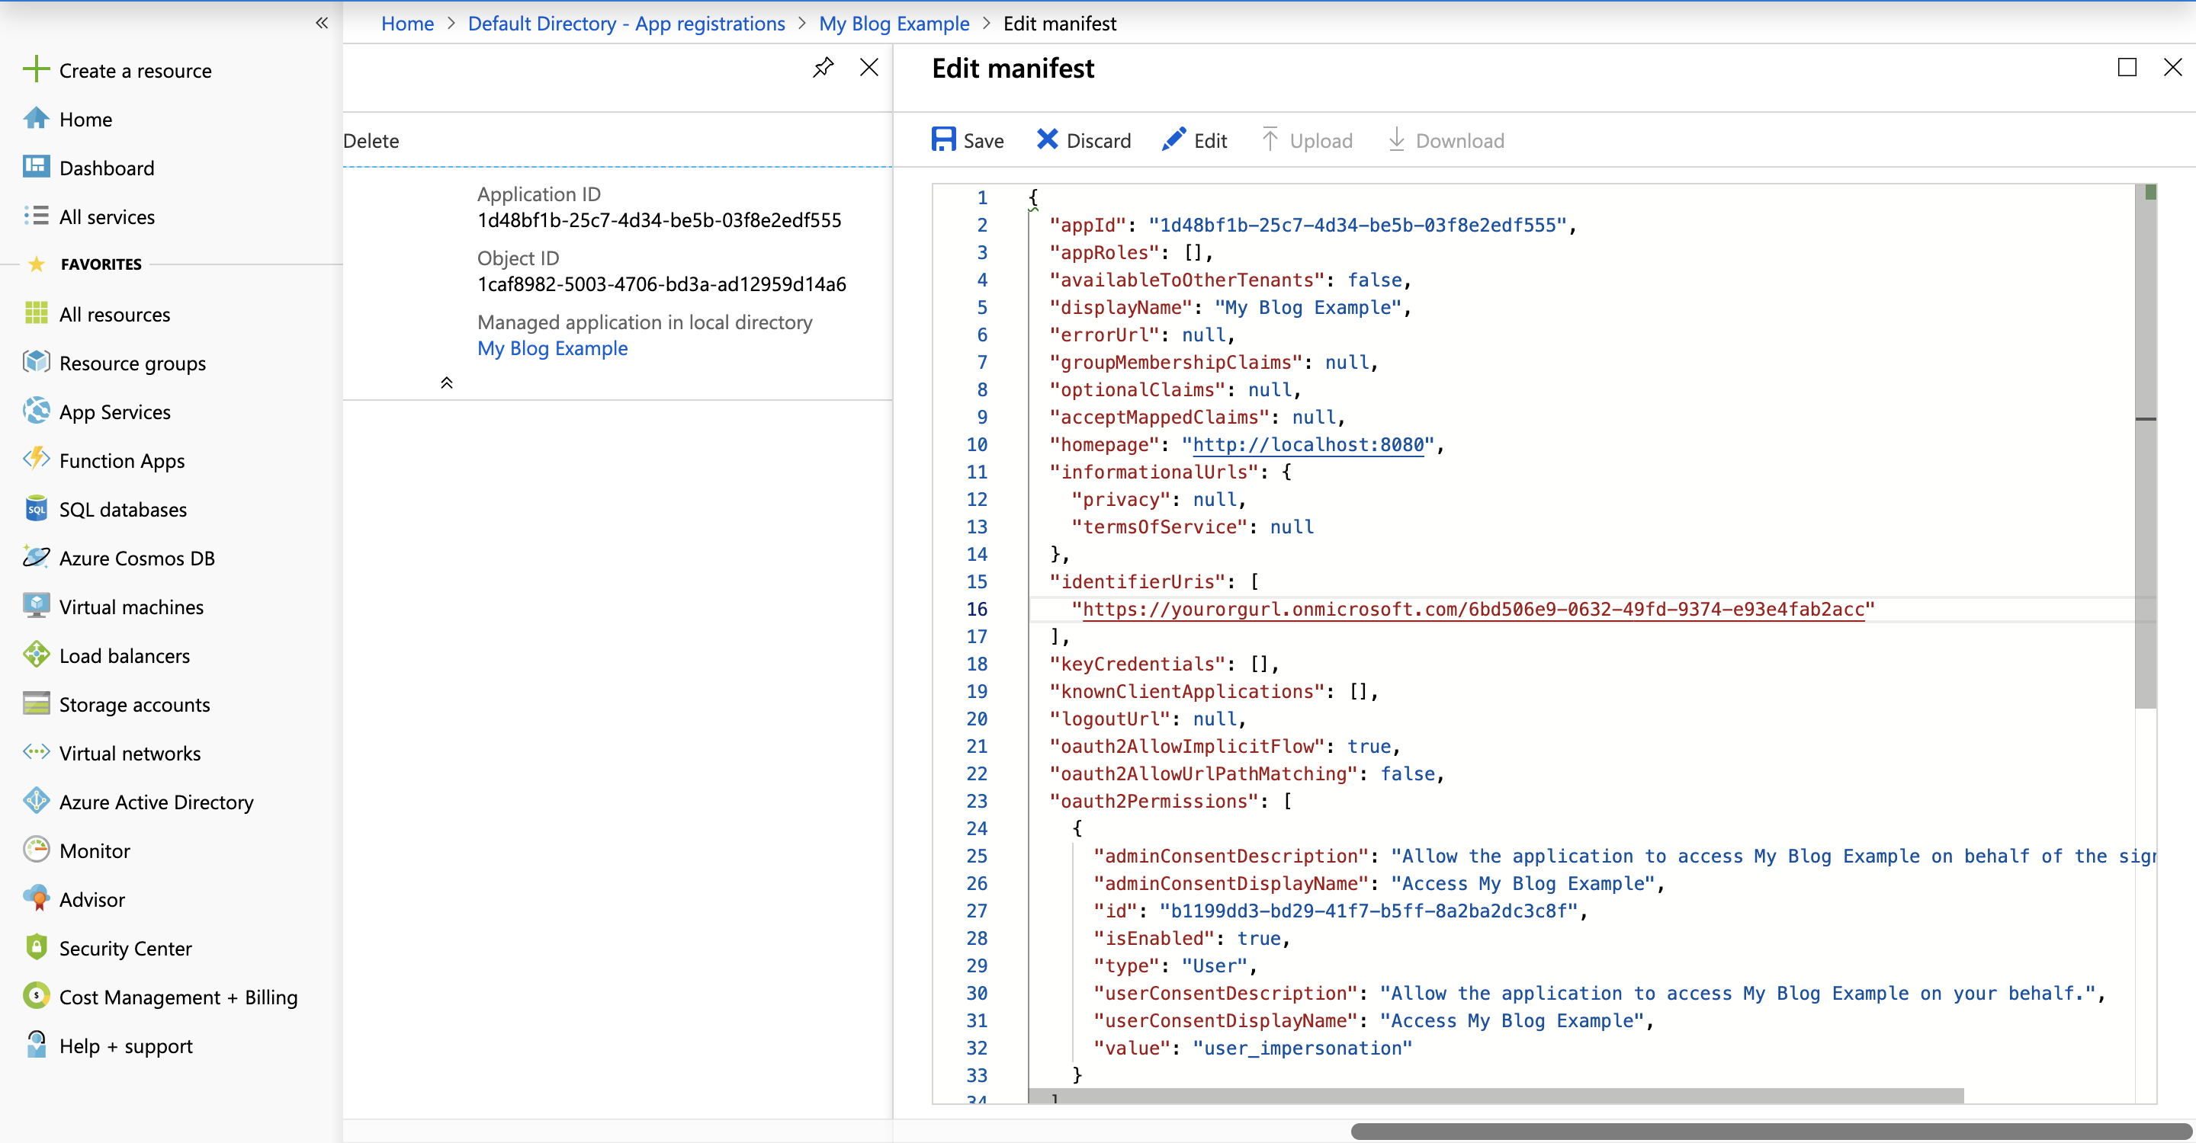
Task: Open All services
Action: tap(107, 216)
